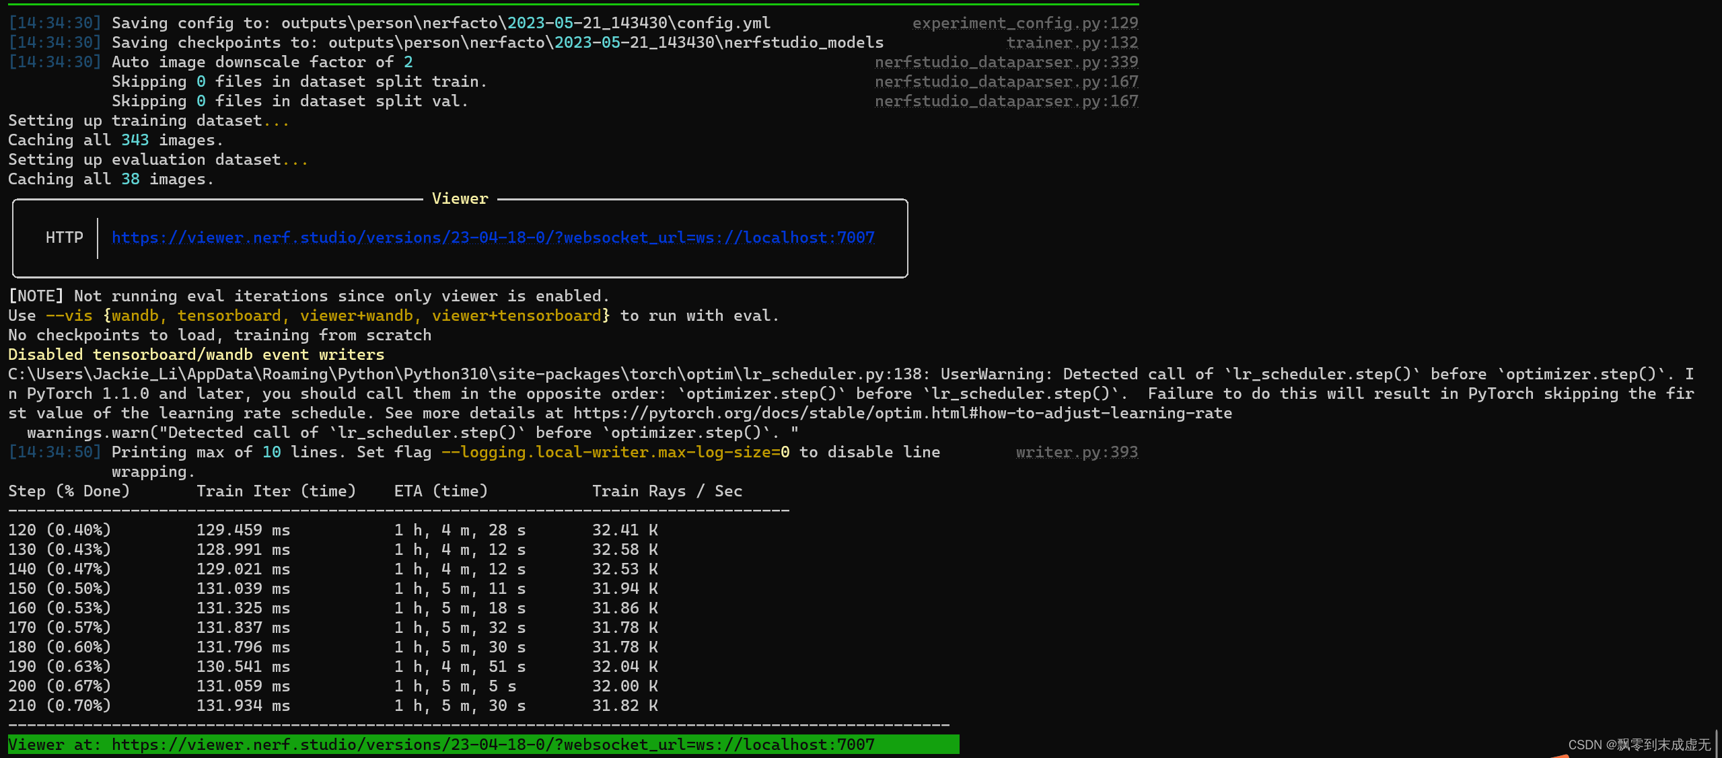The width and height of the screenshot is (1722, 758).
Task: Open the viewer.nerf.studio HTTP link
Action: tap(493, 237)
